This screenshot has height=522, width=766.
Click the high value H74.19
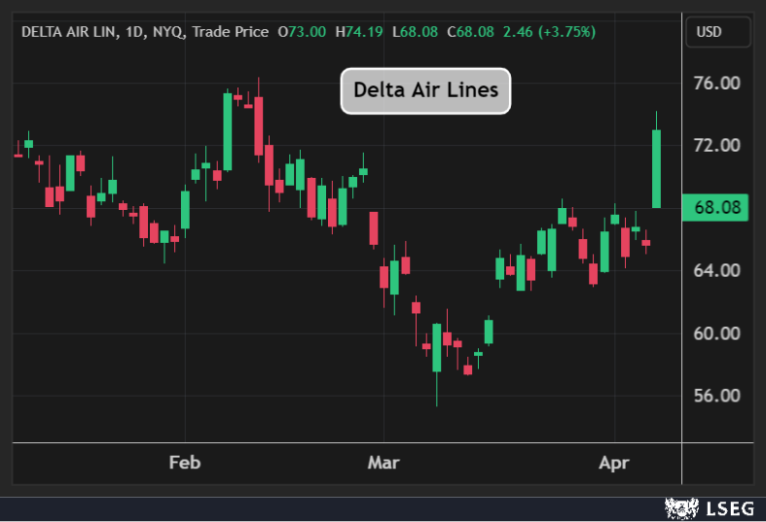click(x=359, y=32)
